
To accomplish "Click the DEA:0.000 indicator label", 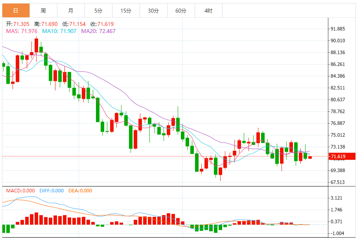I will click(x=80, y=190).
